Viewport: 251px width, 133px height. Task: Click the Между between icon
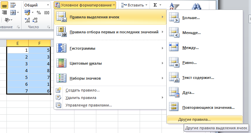(x=174, y=47)
